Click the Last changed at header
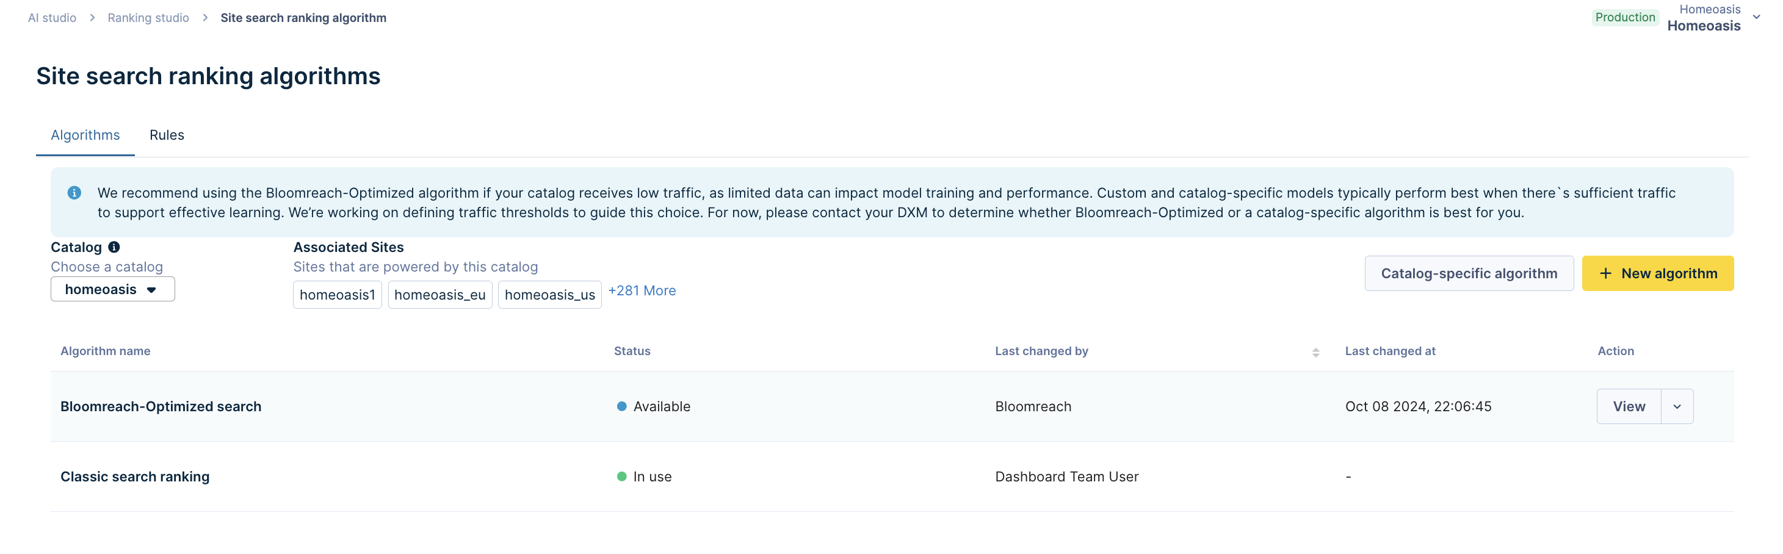Screen dimensions: 1783x554 pyautogui.click(x=1390, y=351)
